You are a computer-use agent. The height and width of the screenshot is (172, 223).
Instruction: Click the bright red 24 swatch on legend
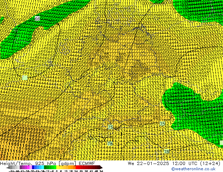click(x=77, y=167)
